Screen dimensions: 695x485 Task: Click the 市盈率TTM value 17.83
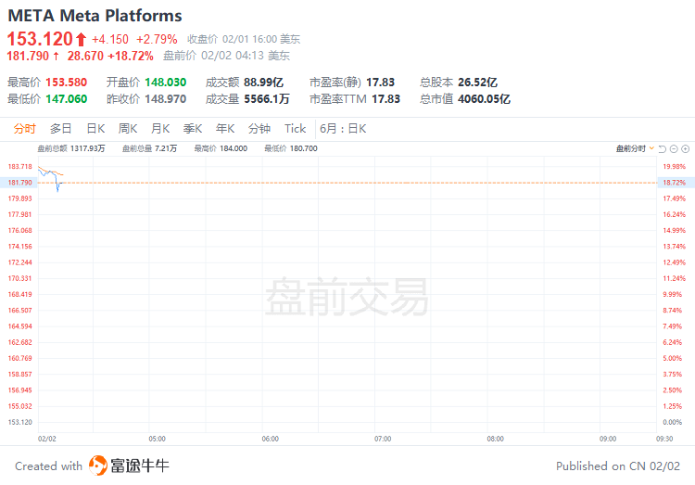385,99
